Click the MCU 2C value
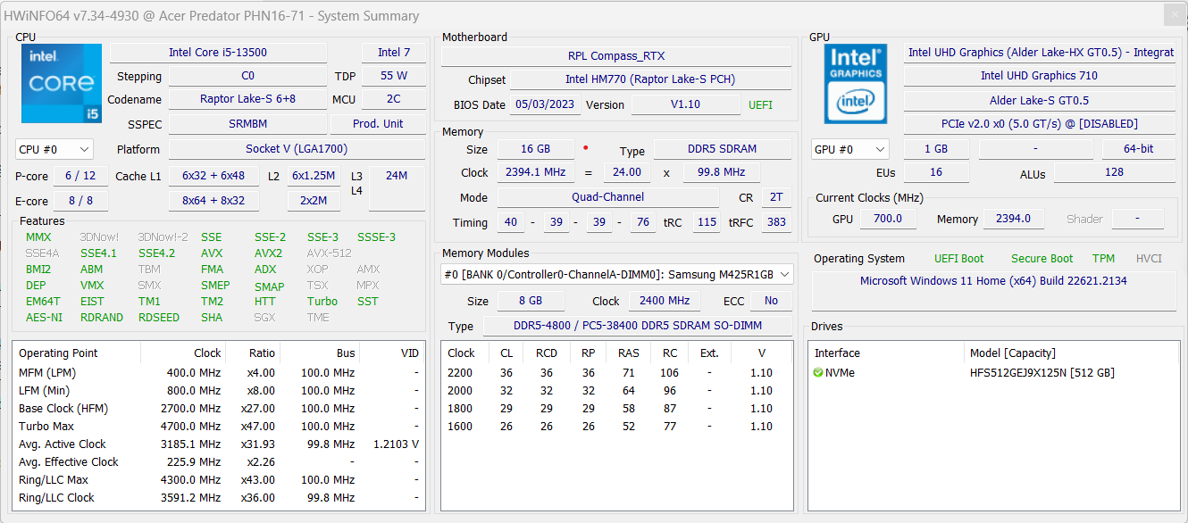This screenshot has width=1188, height=523. (394, 100)
